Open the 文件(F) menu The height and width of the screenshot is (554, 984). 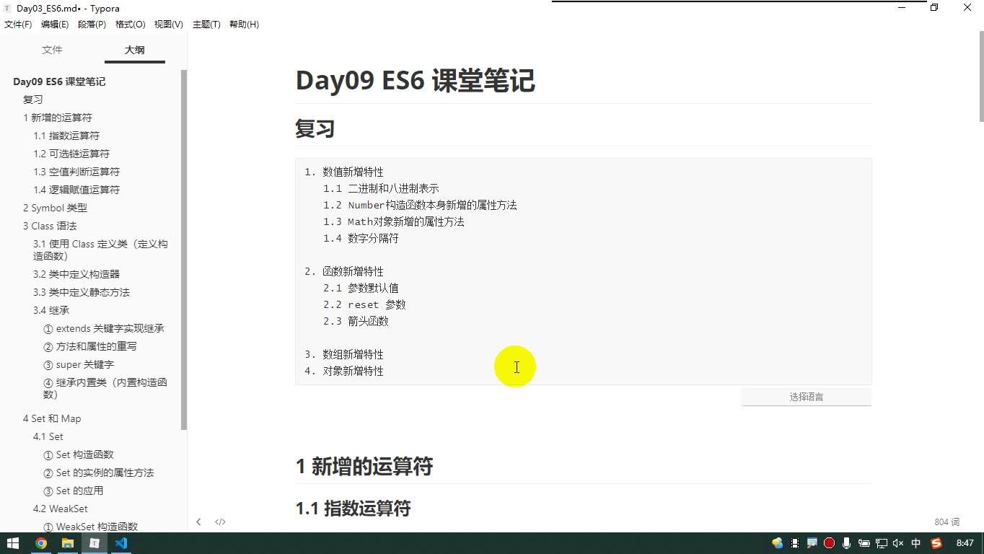tap(18, 25)
